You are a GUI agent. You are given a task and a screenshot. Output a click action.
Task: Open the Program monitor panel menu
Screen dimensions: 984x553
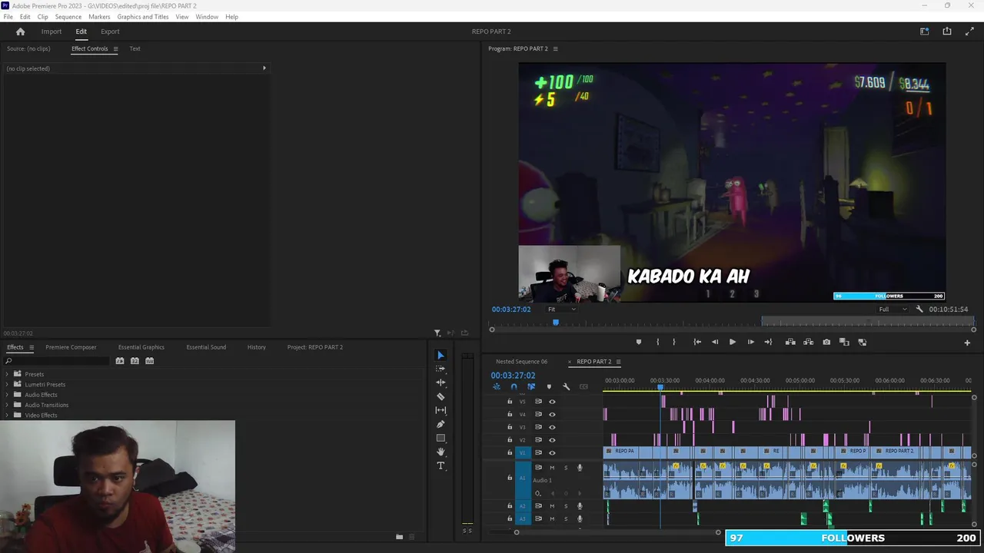tap(555, 48)
